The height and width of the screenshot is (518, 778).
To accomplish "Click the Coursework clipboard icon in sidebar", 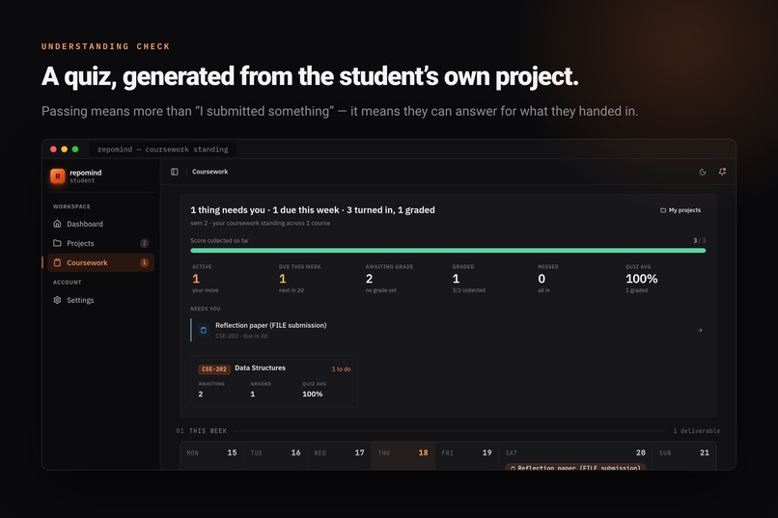I will (57, 262).
